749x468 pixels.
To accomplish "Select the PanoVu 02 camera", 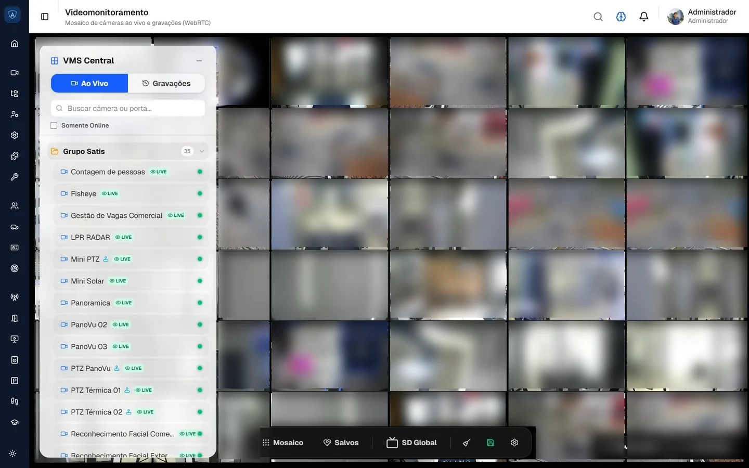I will coord(131,324).
